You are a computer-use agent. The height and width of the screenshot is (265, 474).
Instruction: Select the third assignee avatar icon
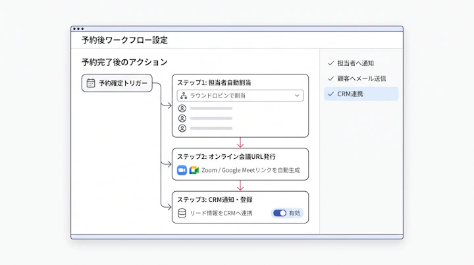click(182, 129)
